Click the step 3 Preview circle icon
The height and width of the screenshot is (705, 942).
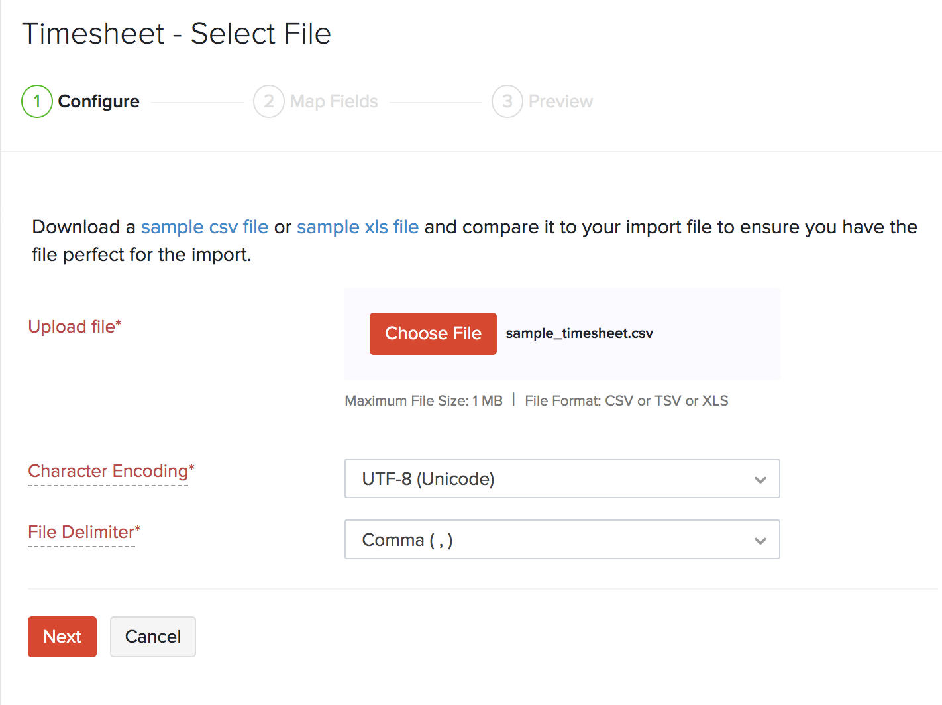coord(507,101)
